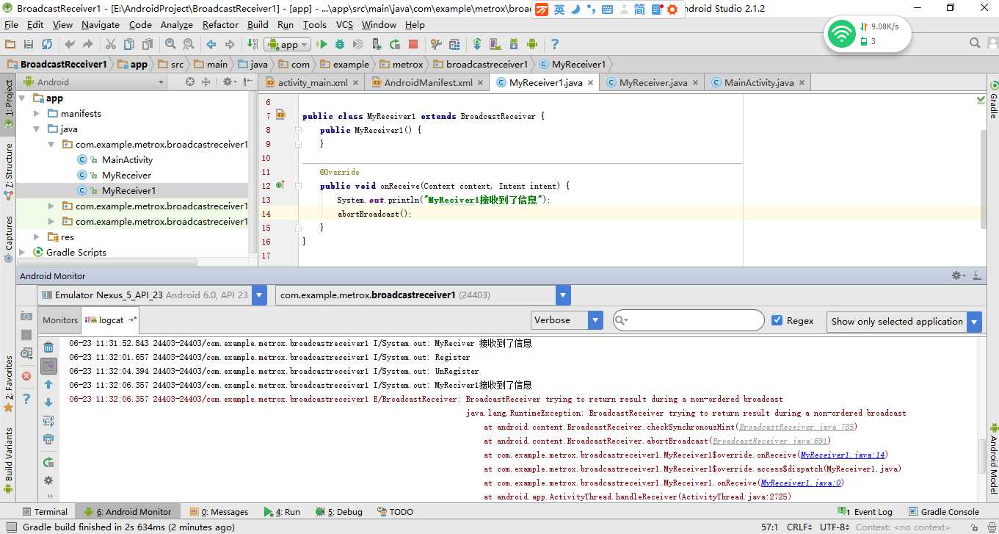
Task: Click the Open folder toolbar icon
Action: pyautogui.click(x=10, y=44)
